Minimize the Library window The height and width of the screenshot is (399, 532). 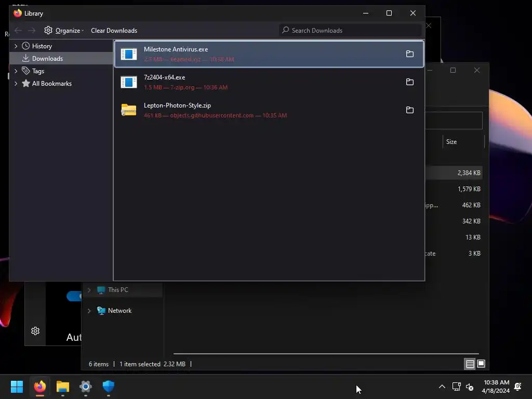[x=366, y=13]
